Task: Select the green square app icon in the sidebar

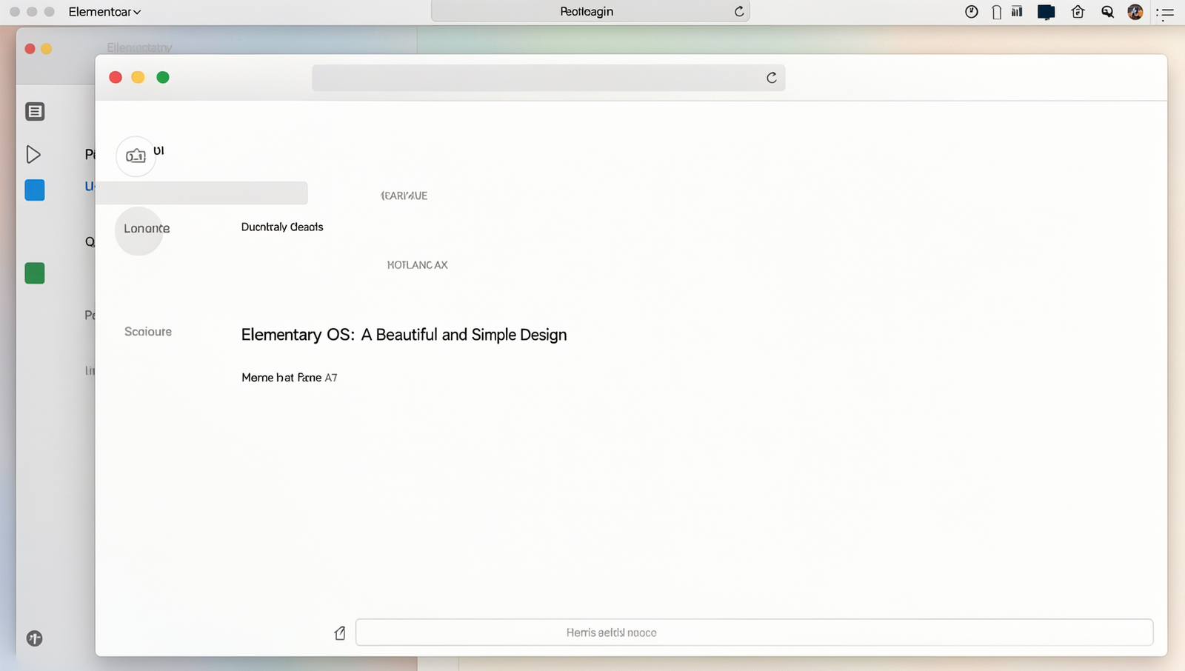Action: tap(35, 273)
